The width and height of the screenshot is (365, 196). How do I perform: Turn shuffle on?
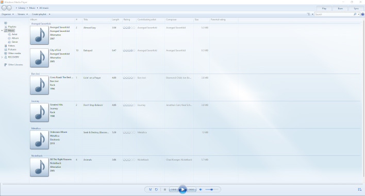pos(151,189)
